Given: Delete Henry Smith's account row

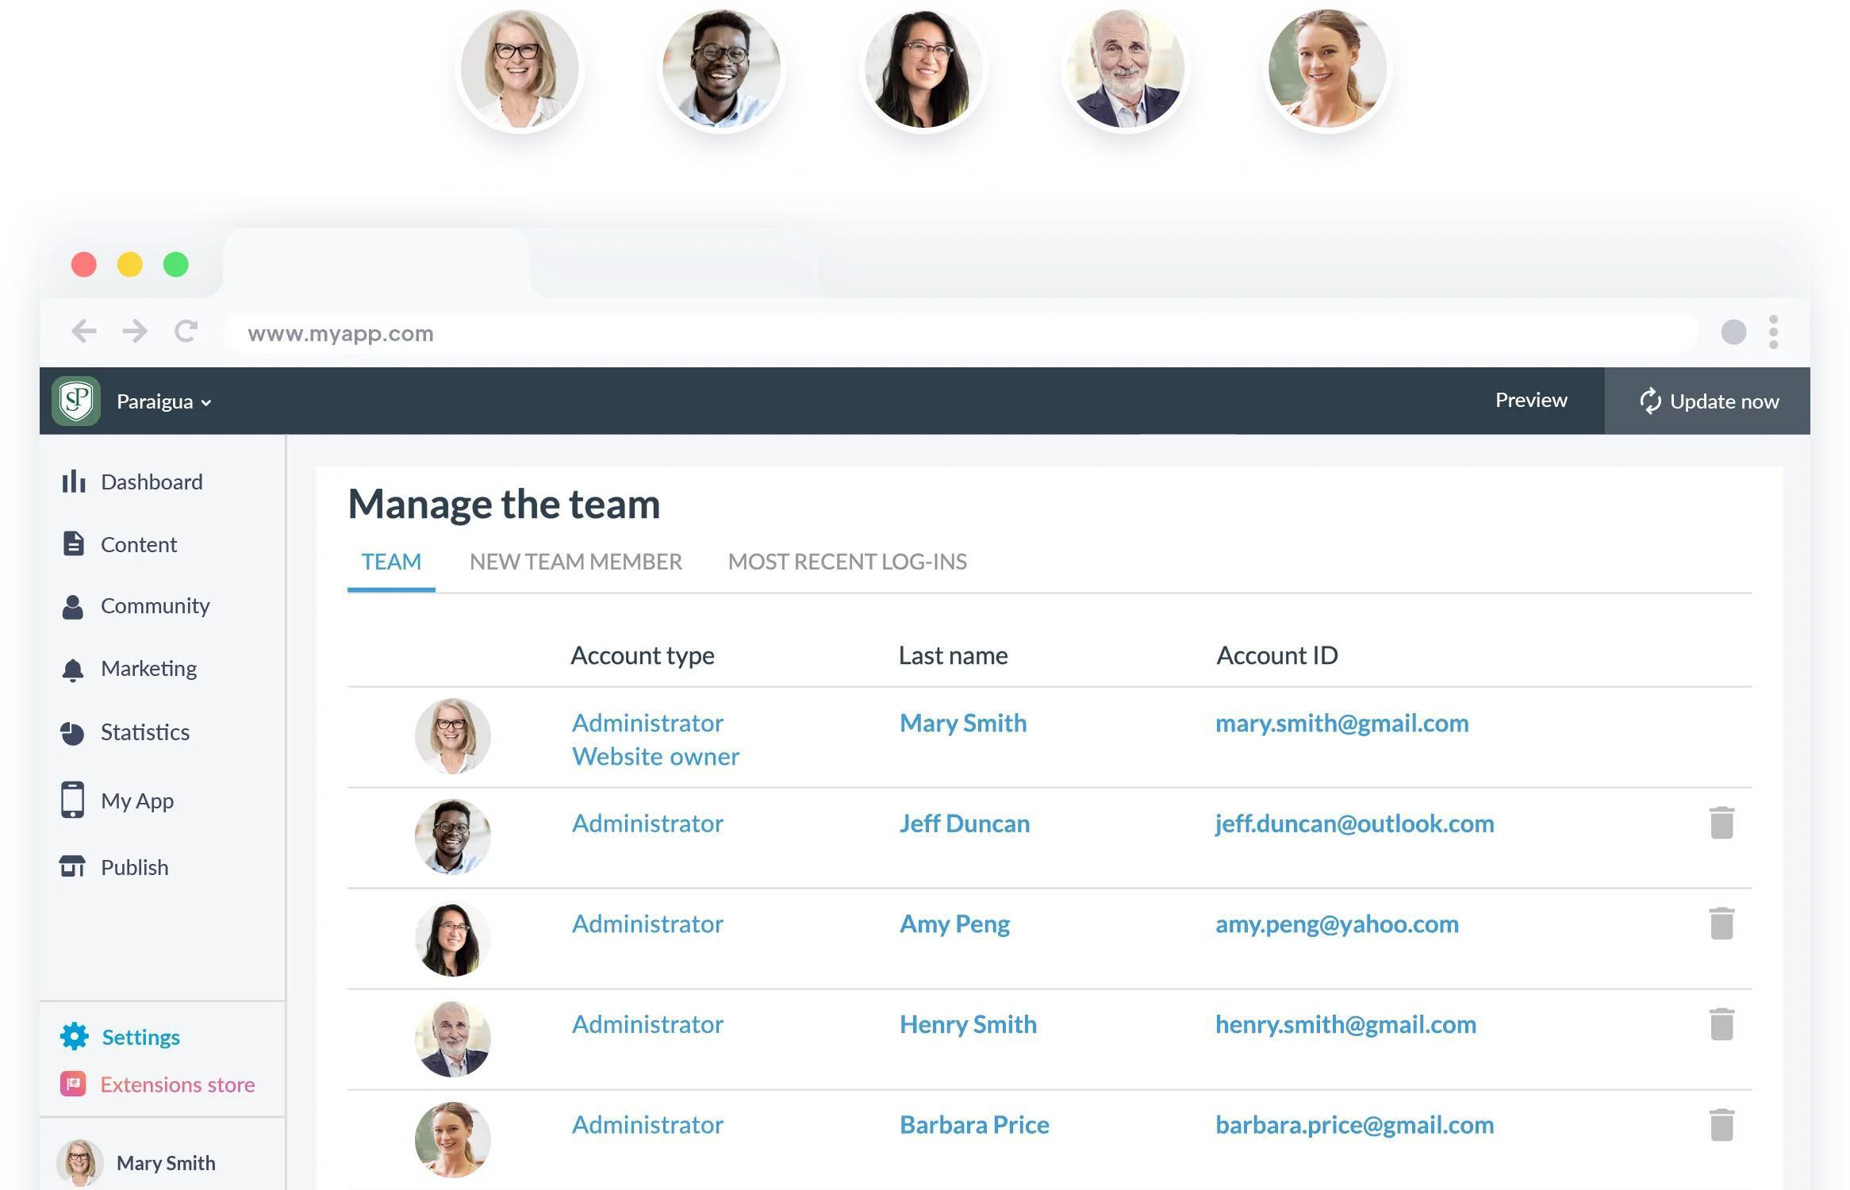Looking at the screenshot, I should coord(1721,1024).
